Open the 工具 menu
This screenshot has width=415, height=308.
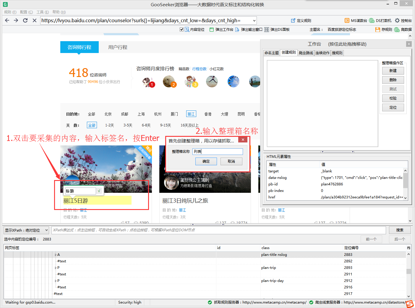click(43, 12)
